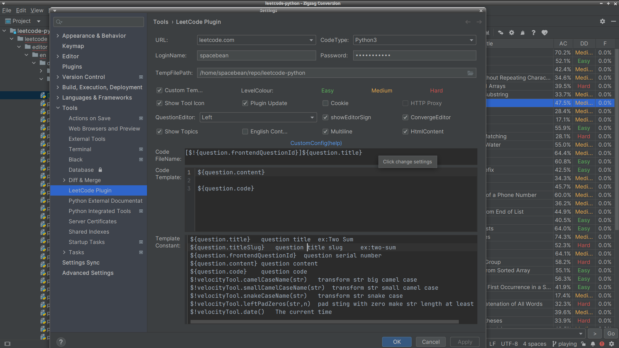Image resolution: width=619 pixels, height=348 pixels.
Task: Click the LoginName input field
Action: [256, 55]
